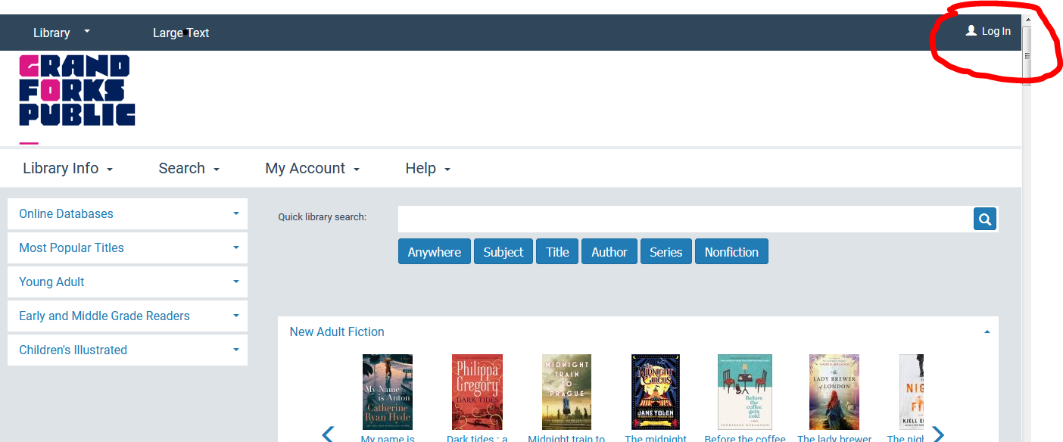The height and width of the screenshot is (442, 1063).
Task: Open the Library Info menu
Action: 67,168
